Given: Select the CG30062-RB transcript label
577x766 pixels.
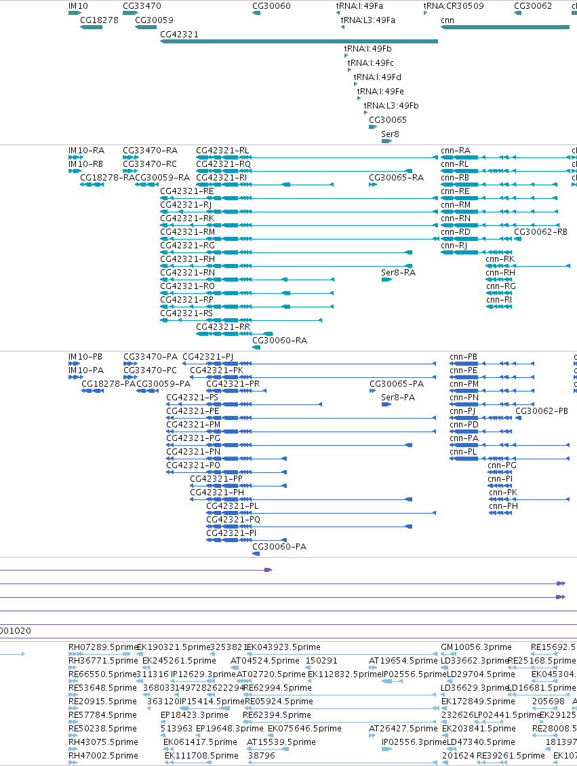Looking at the screenshot, I should tap(540, 231).
